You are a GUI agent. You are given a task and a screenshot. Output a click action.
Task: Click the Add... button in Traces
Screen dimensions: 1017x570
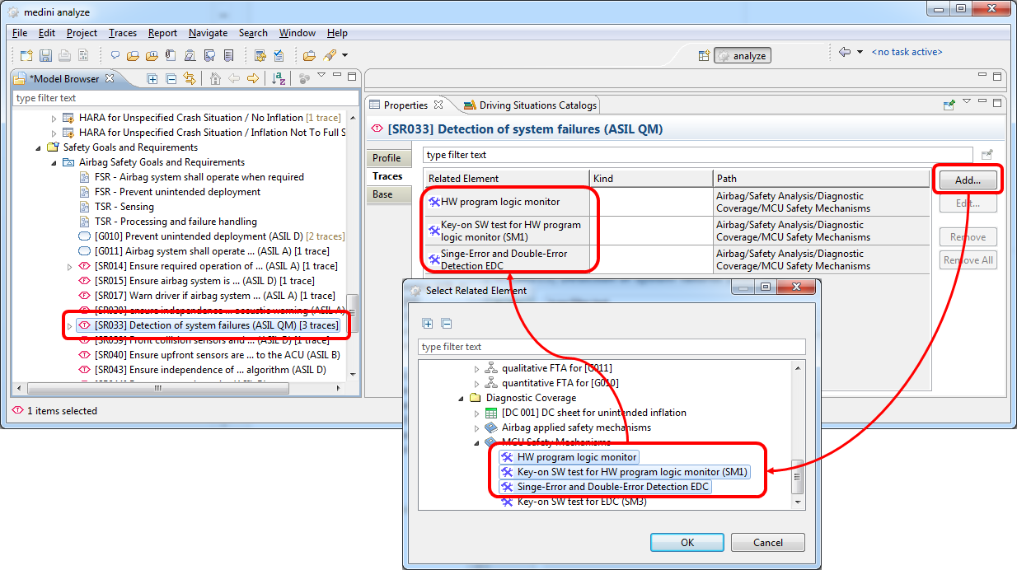968,180
